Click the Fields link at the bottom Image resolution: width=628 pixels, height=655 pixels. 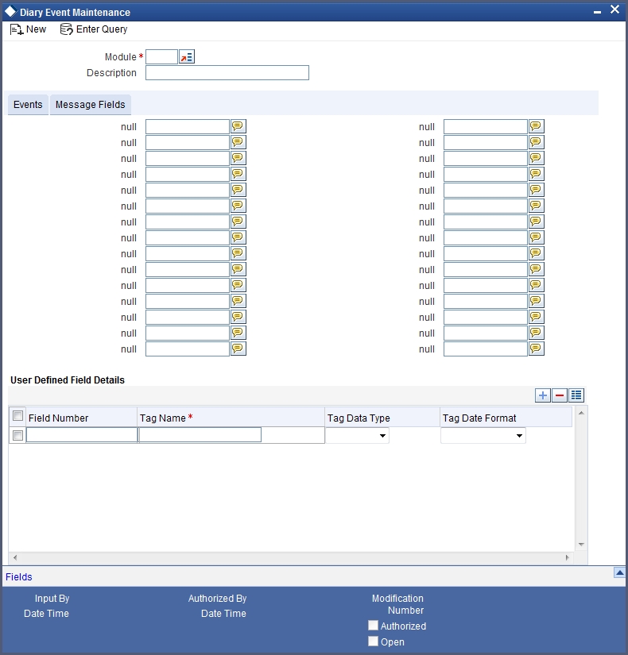[19, 577]
